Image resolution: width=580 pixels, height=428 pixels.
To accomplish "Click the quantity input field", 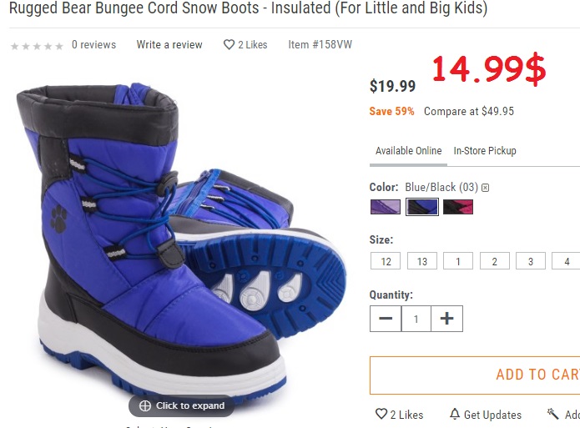I will tap(416, 319).
